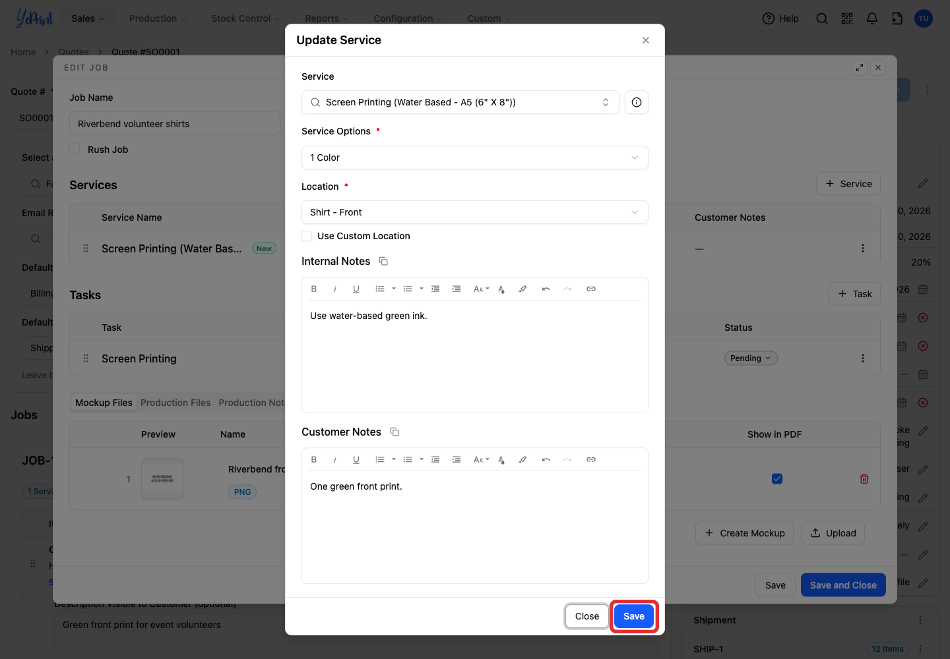Toggle bold in Internal Notes toolbar
This screenshot has width=950, height=659.
(314, 289)
